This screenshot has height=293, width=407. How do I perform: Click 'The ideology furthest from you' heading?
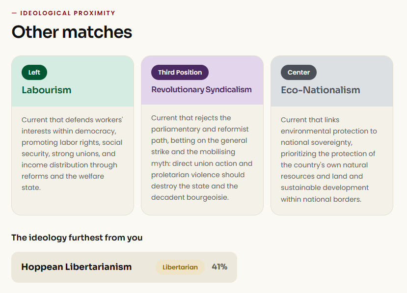[77, 238]
